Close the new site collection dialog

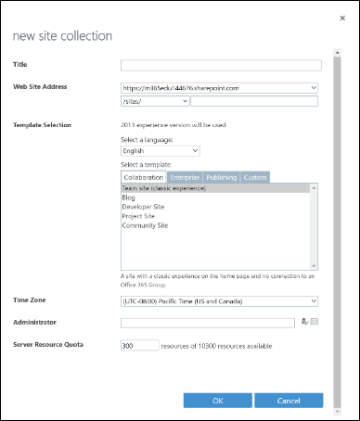[342, 18]
